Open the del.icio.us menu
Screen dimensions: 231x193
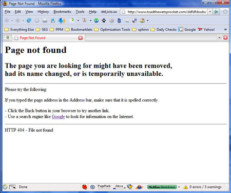click(x=109, y=12)
